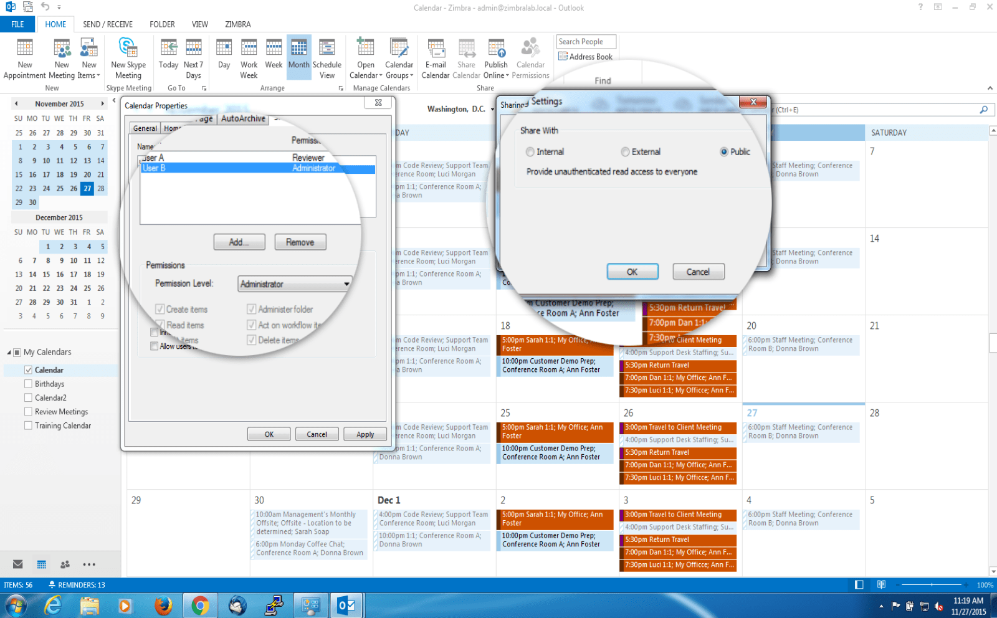Viewport: 997px width, 618px height.
Task: Uncheck the Calendar checkbox in My Calendars
Action: point(28,370)
